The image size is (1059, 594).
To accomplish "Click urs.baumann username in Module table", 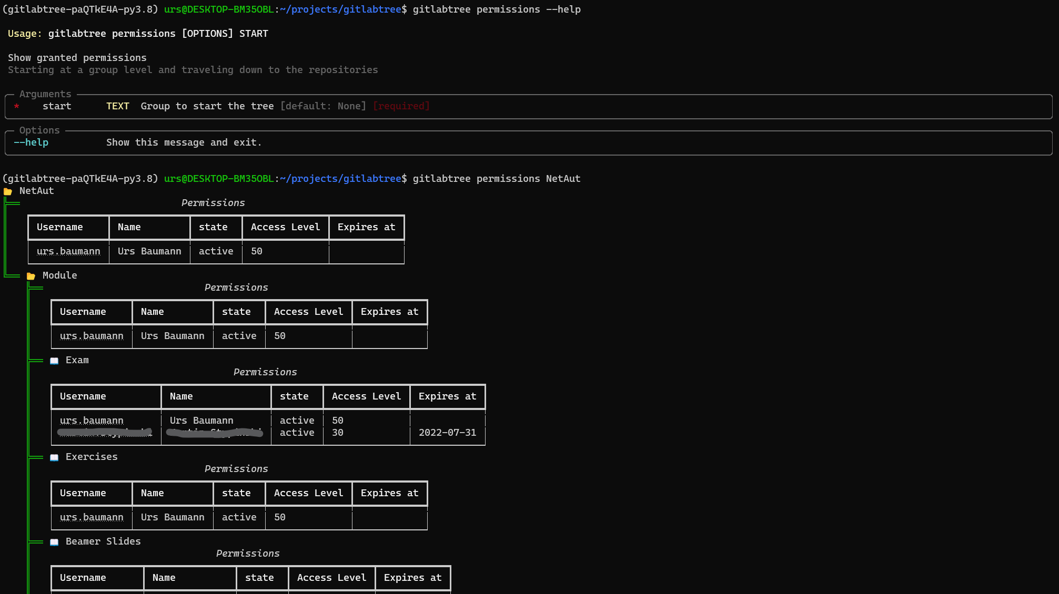I will [92, 336].
